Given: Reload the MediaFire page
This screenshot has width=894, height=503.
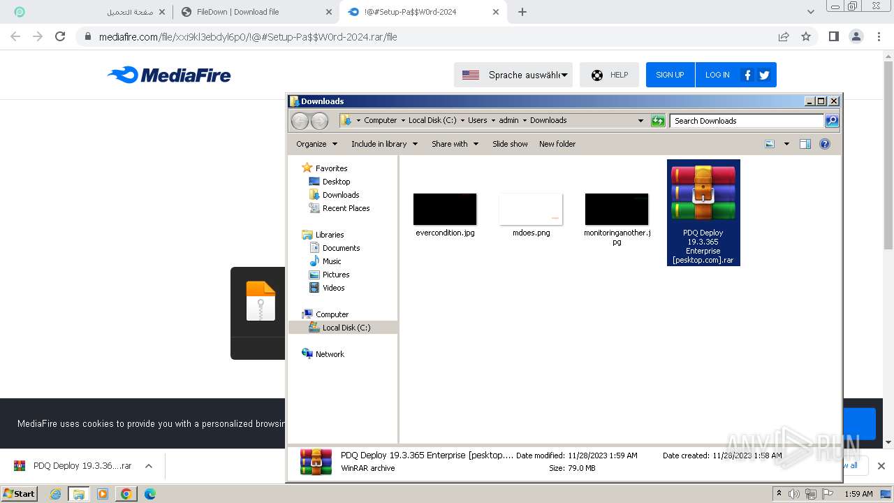Looking at the screenshot, I should [x=60, y=36].
